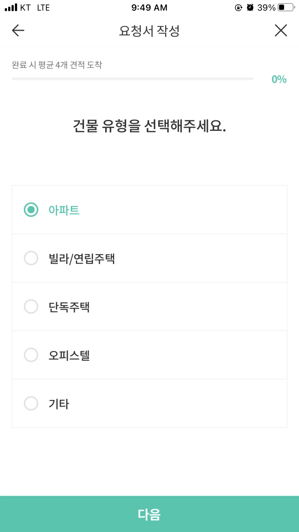Tap the 아파트 option label
The image size is (299, 532).
[x=64, y=210]
